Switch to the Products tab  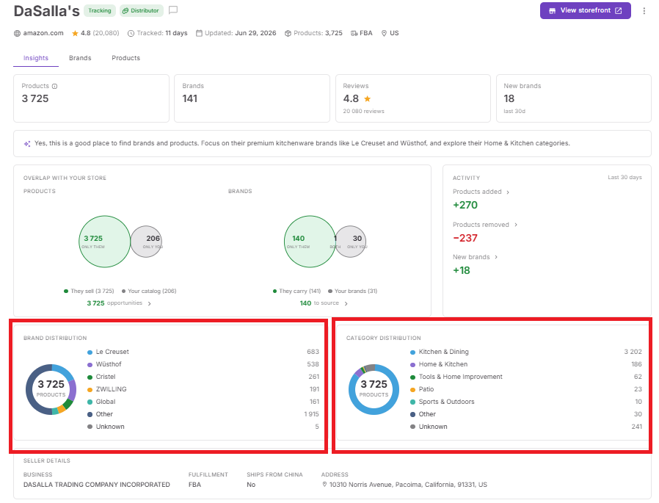(x=125, y=58)
